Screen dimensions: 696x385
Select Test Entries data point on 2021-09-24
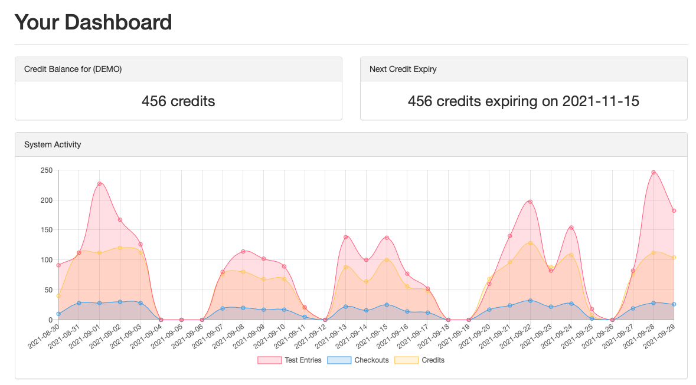point(571,228)
